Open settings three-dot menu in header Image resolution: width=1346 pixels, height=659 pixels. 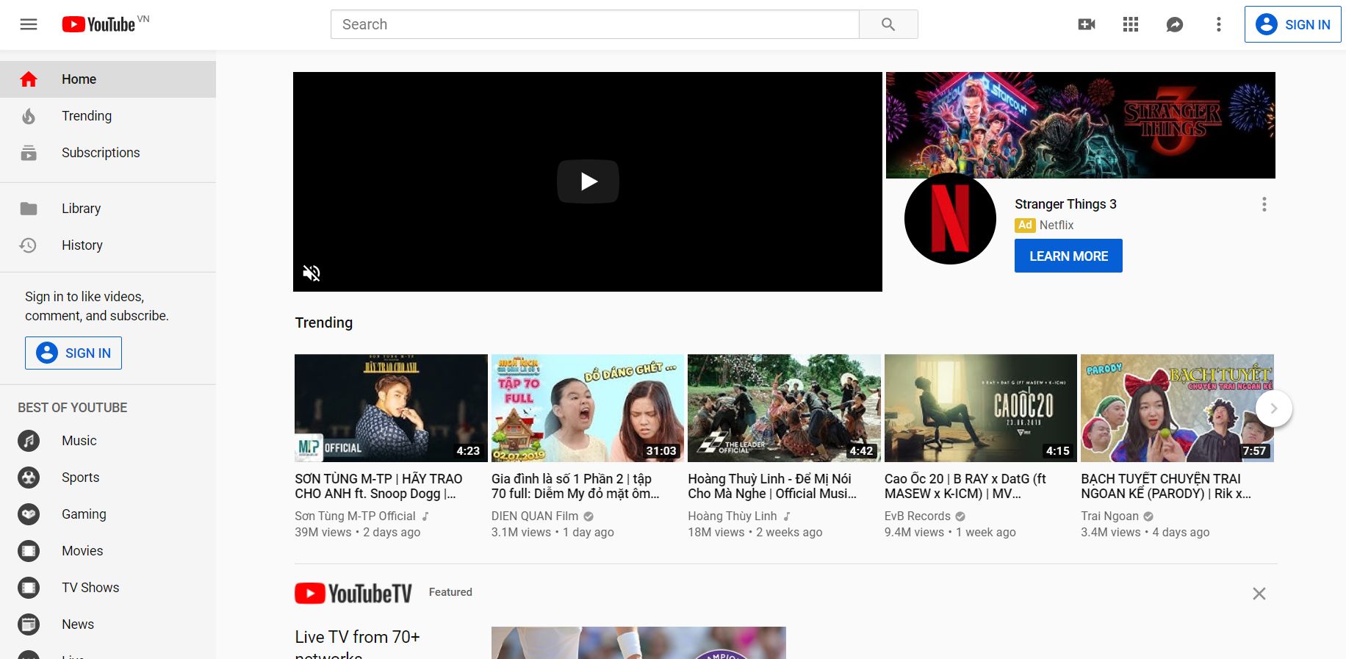(x=1218, y=24)
